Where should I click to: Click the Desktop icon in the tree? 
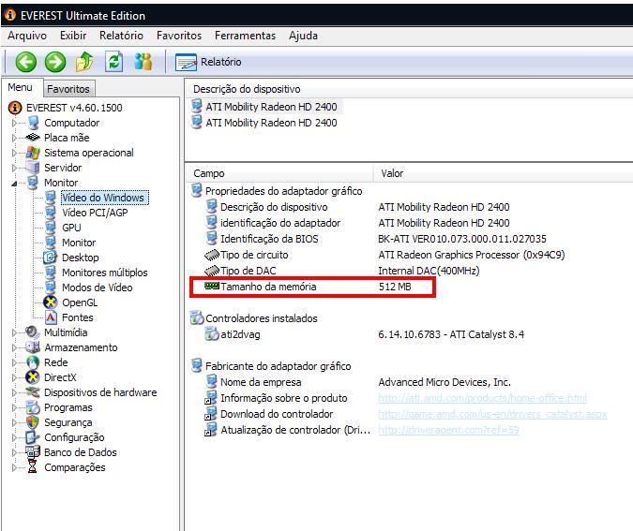50,258
